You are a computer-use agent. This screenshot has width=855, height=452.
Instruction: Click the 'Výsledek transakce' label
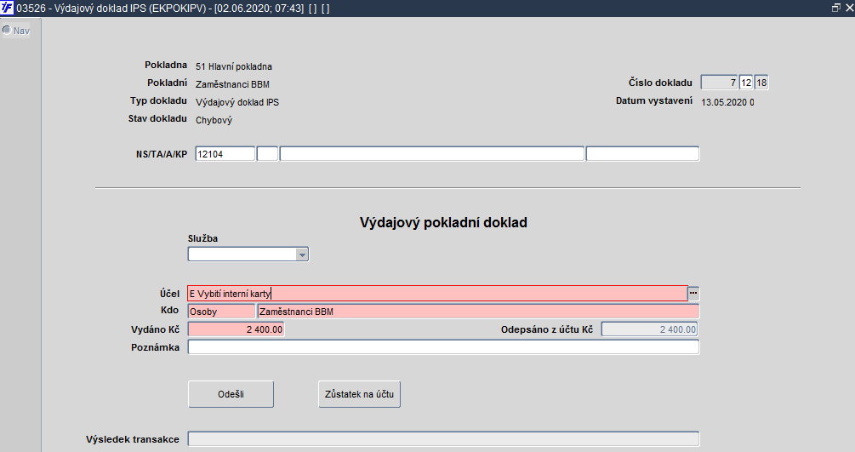[x=133, y=439]
